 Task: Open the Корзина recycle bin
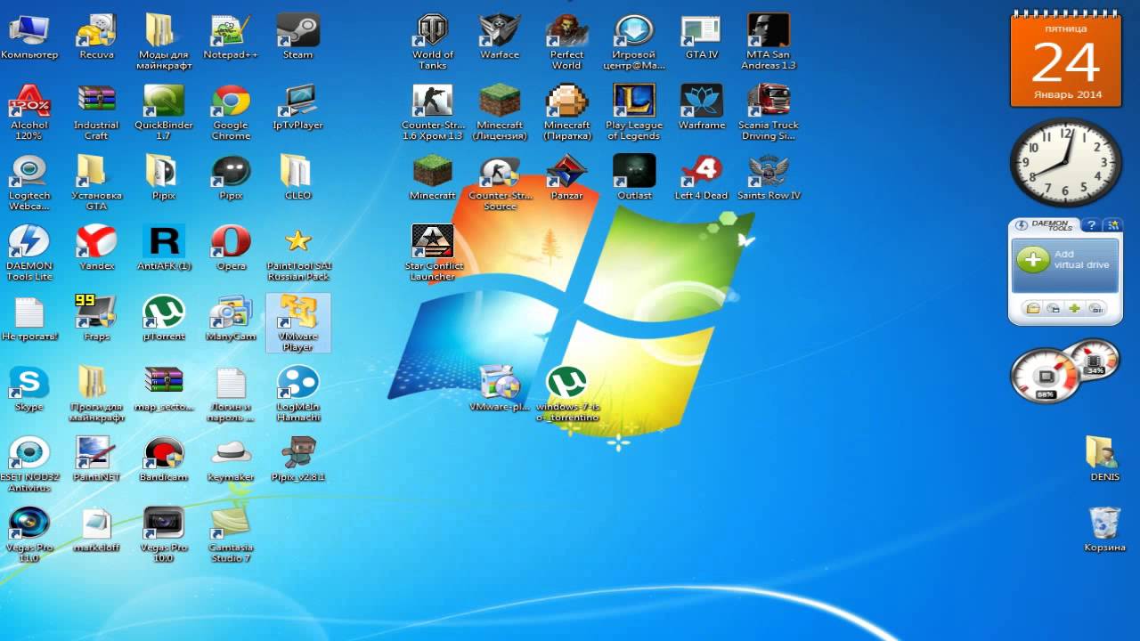(1104, 530)
